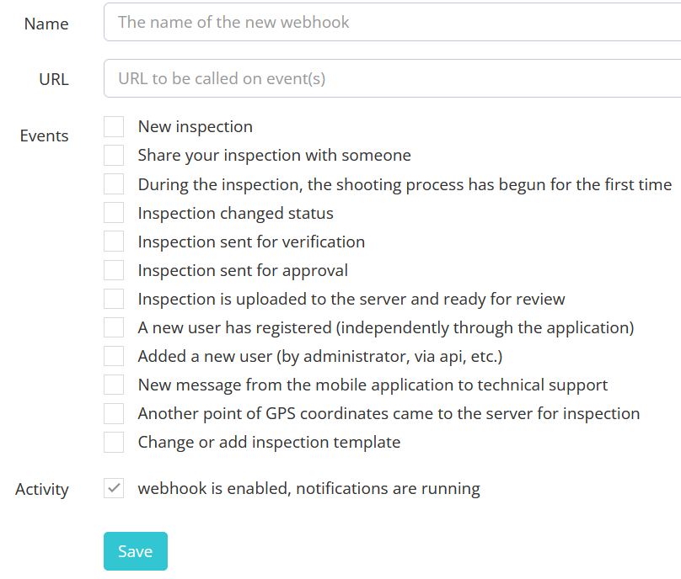
Task: Click the Change or add inspection template label
Action: 269,443
